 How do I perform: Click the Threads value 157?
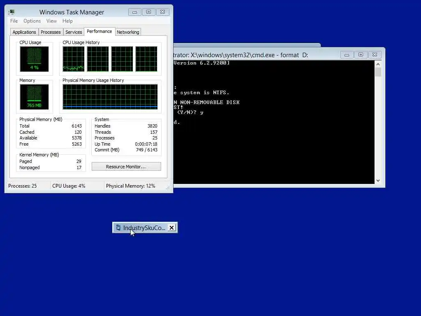click(154, 132)
